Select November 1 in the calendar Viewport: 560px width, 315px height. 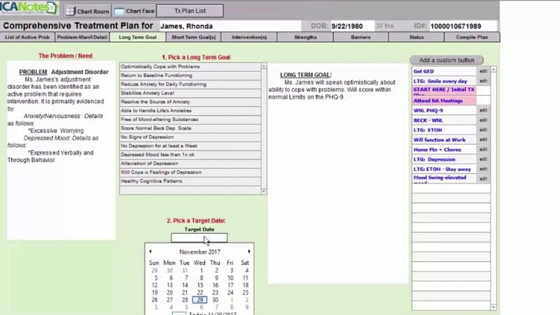[x=202, y=270]
